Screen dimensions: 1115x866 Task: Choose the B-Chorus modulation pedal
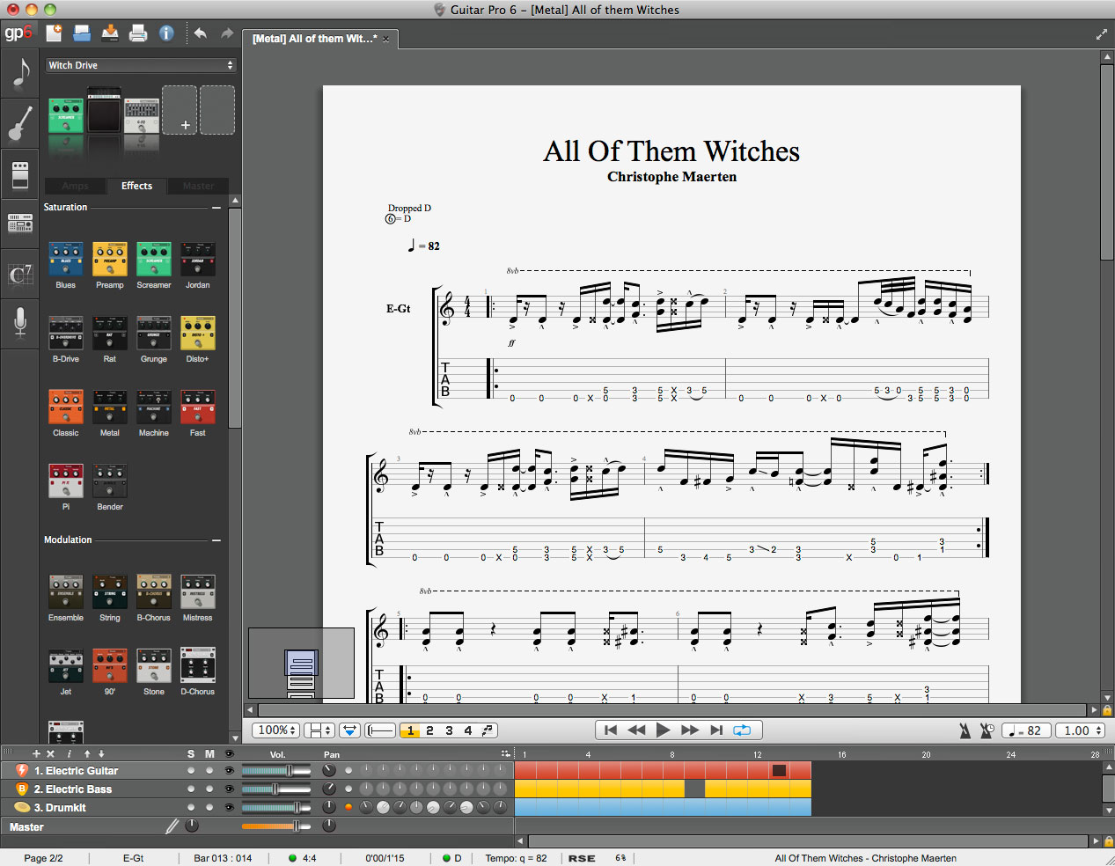pos(153,593)
